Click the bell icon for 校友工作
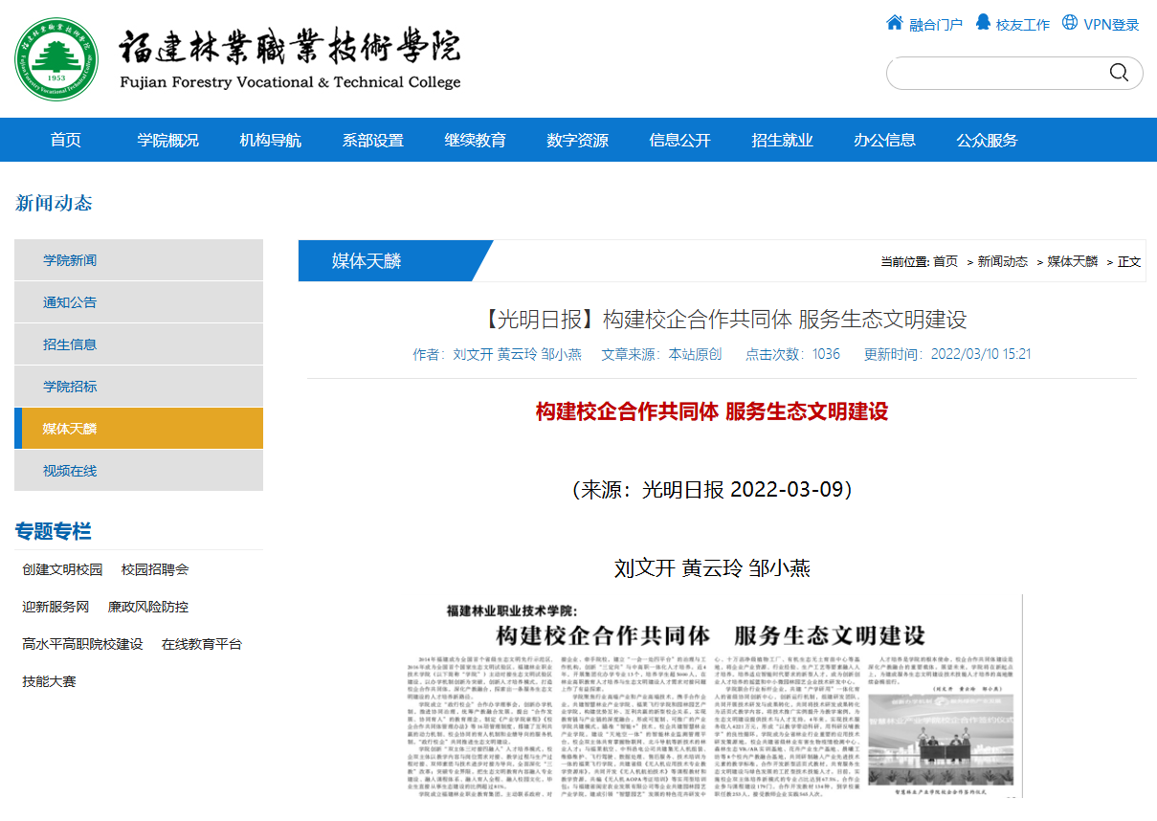 pos(982,23)
